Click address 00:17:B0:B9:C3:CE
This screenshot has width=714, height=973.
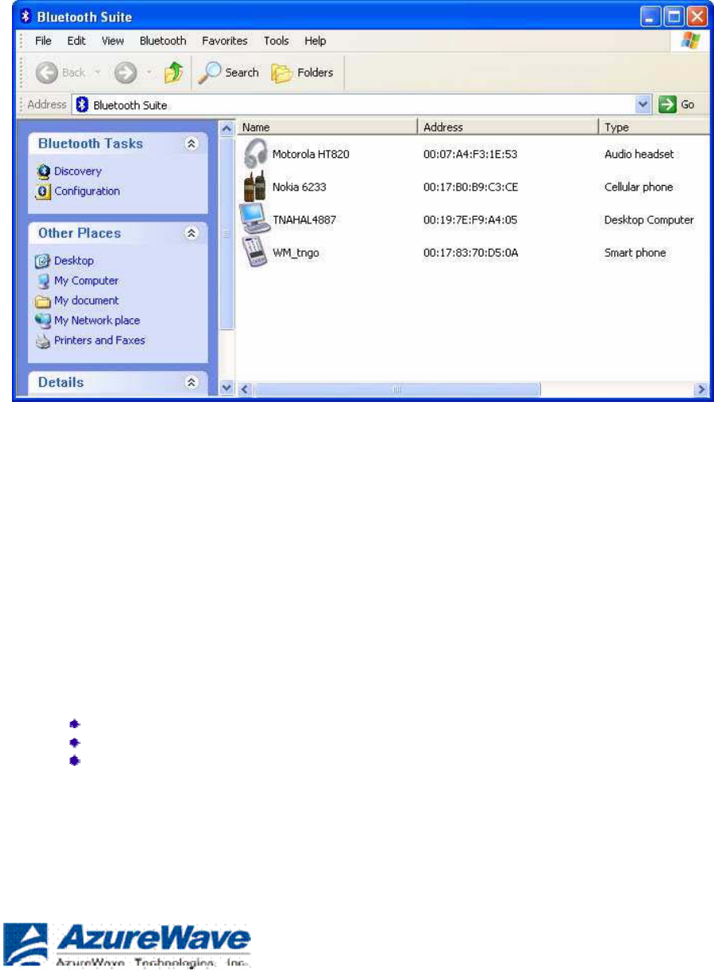(471, 187)
